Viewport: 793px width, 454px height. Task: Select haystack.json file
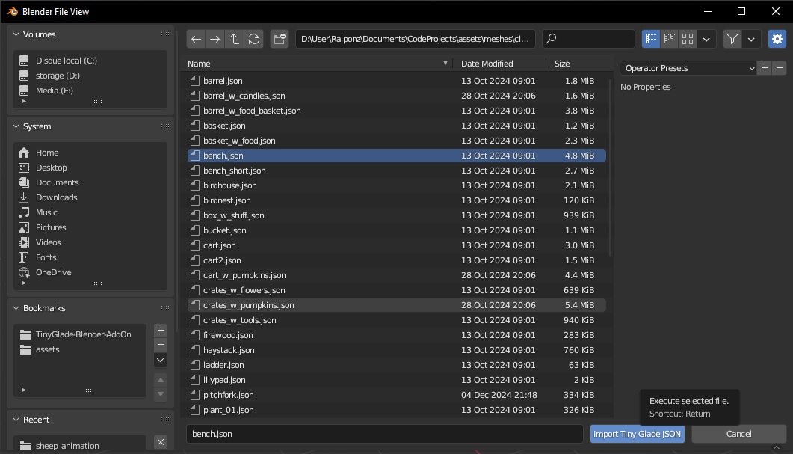pos(396,350)
